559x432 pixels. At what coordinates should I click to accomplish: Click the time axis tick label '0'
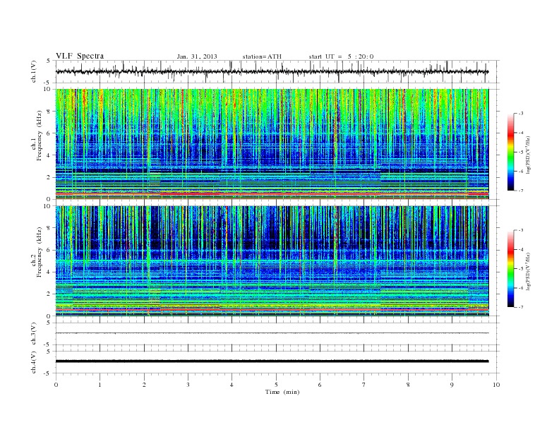coord(56,385)
